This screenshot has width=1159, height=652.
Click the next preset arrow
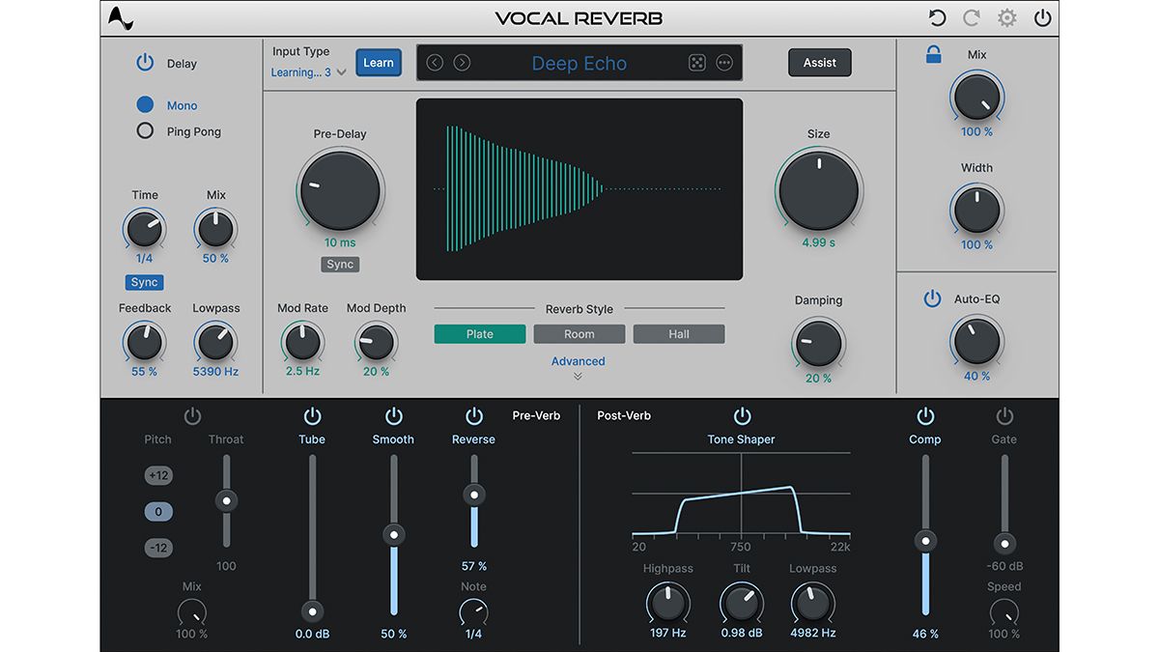point(462,62)
